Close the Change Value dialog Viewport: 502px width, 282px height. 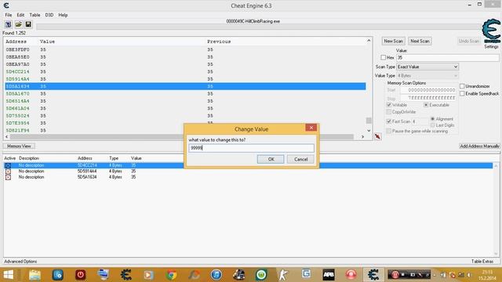[x=311, y=128]
